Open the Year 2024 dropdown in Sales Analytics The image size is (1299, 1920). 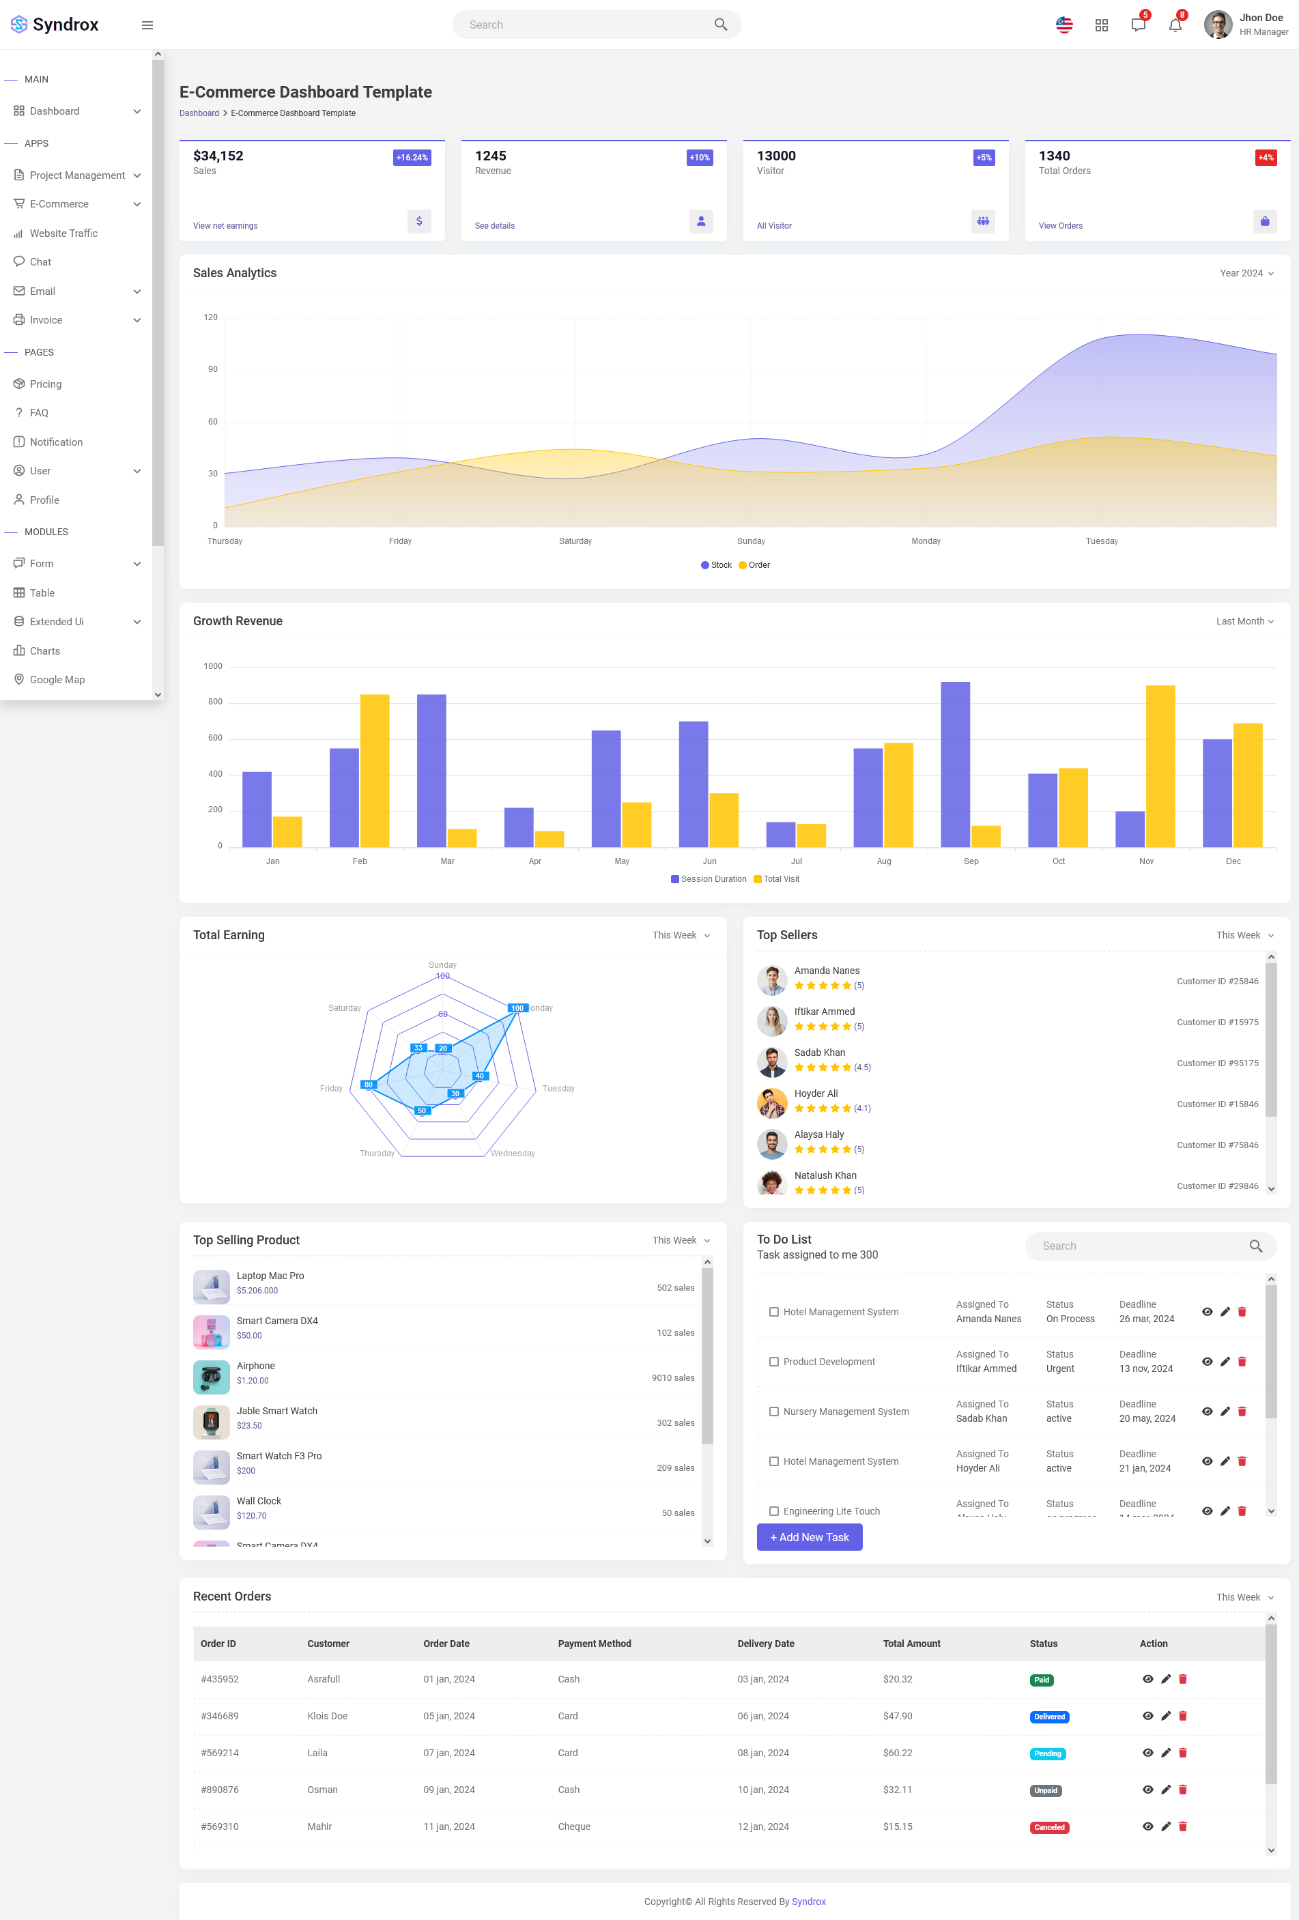tap(1247, 274)
